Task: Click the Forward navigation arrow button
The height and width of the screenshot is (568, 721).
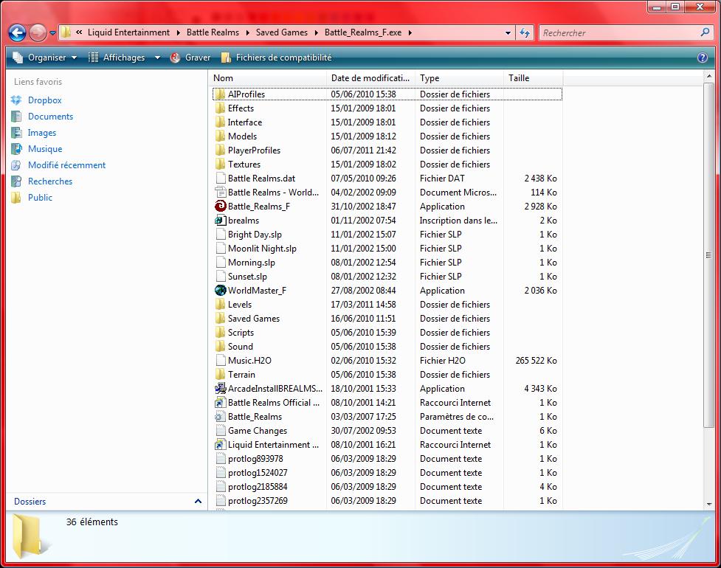Action: coord(38,32)
